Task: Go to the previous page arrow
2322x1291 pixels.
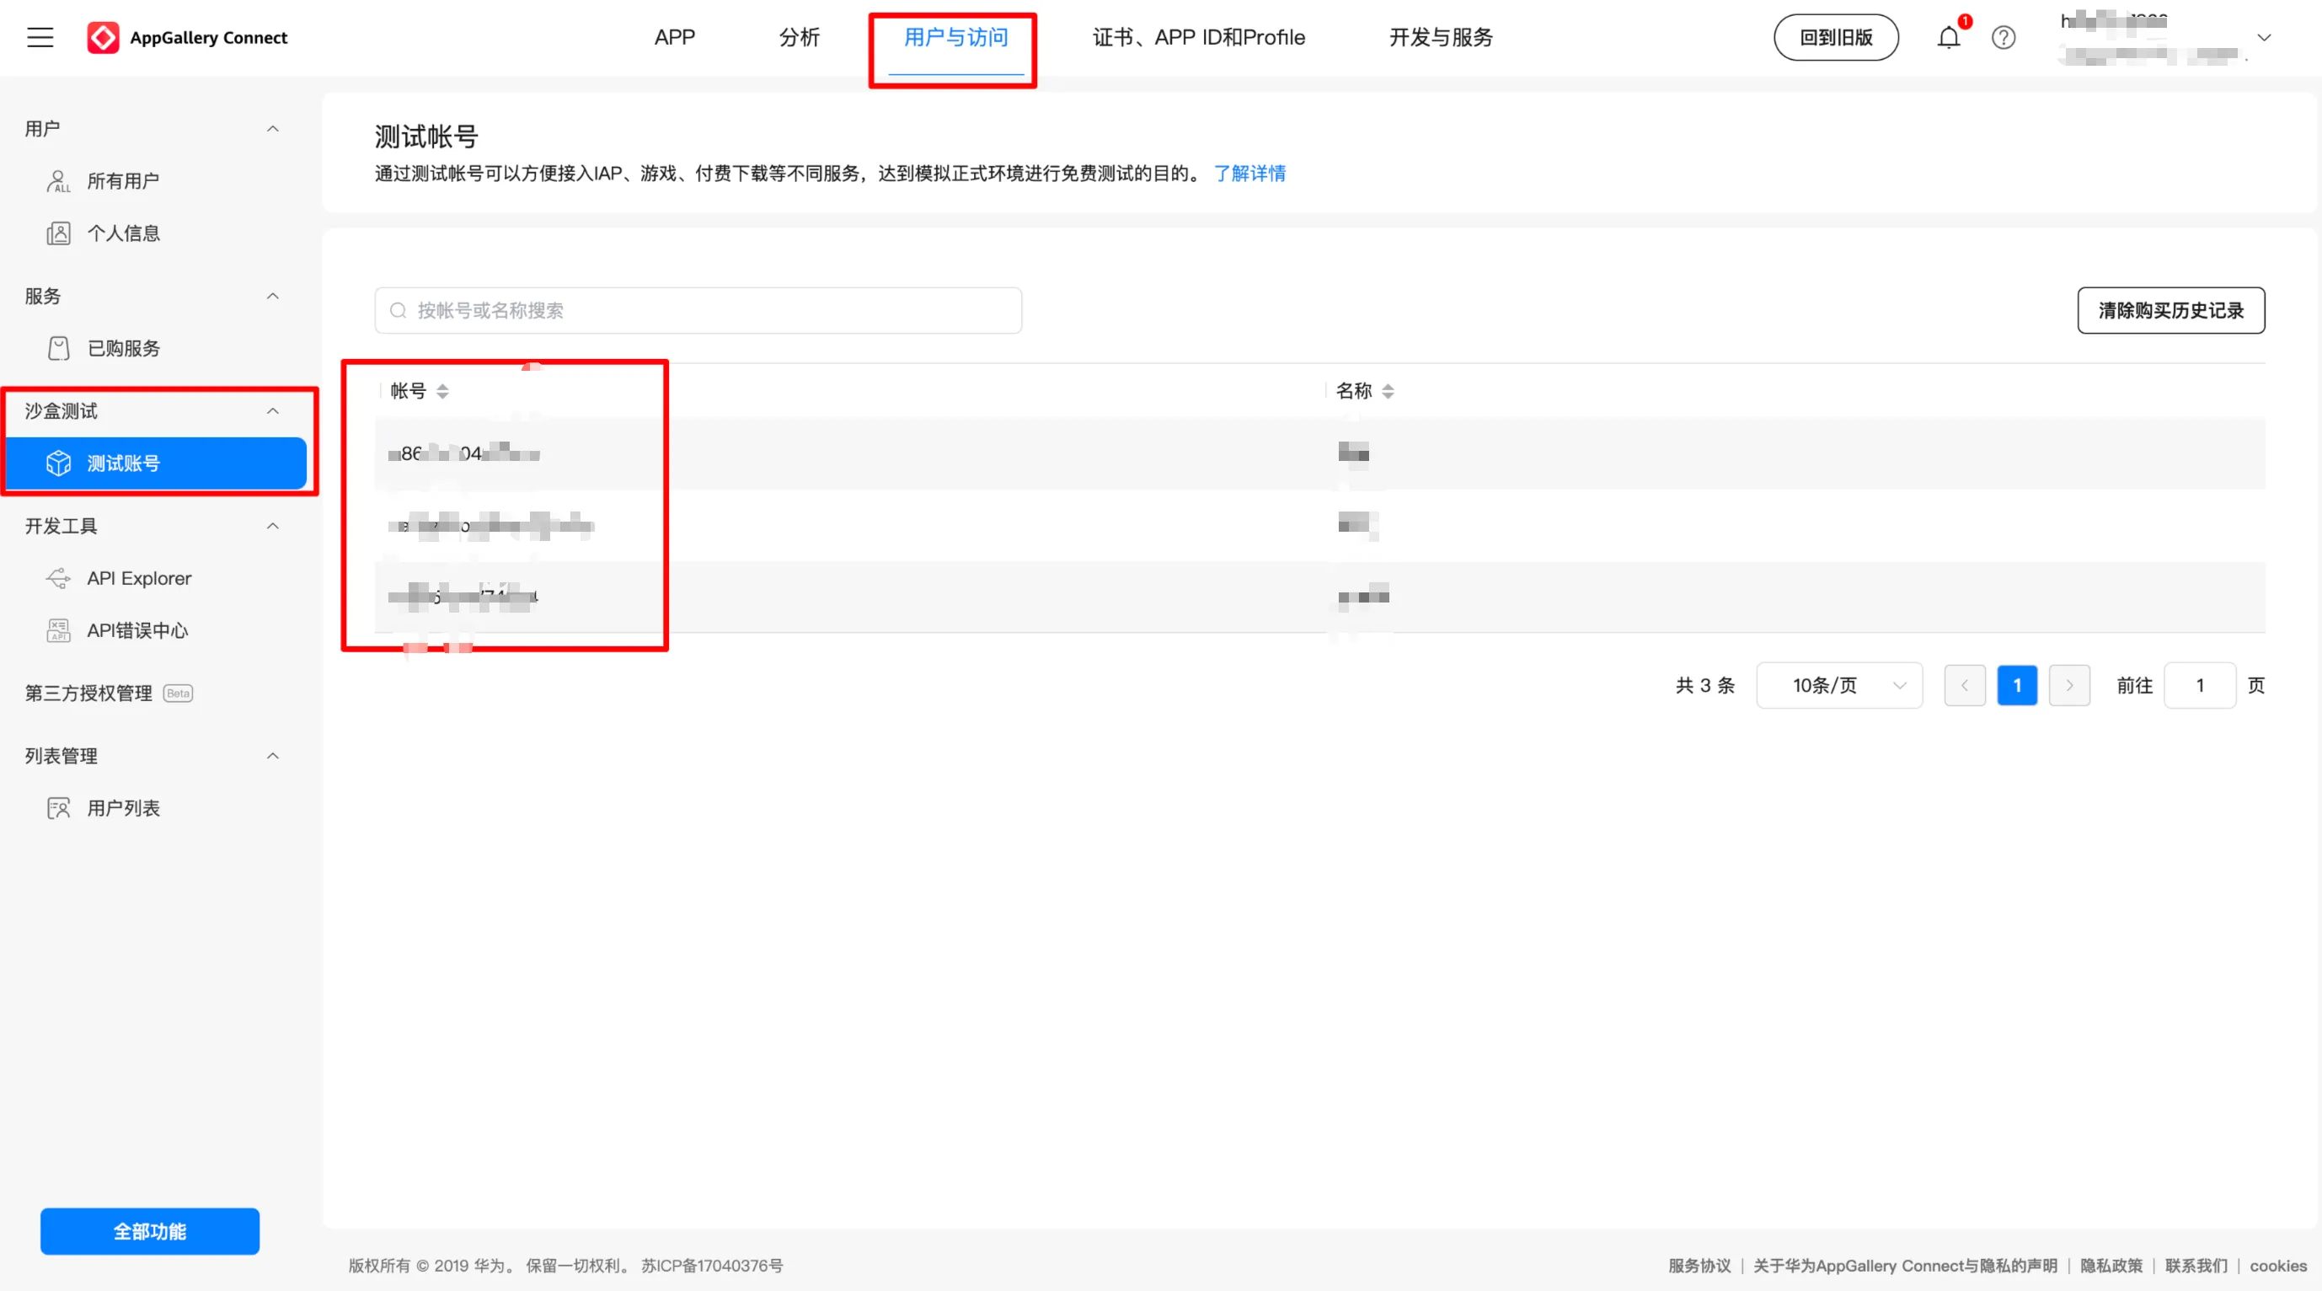Action: pos(1964,685)
